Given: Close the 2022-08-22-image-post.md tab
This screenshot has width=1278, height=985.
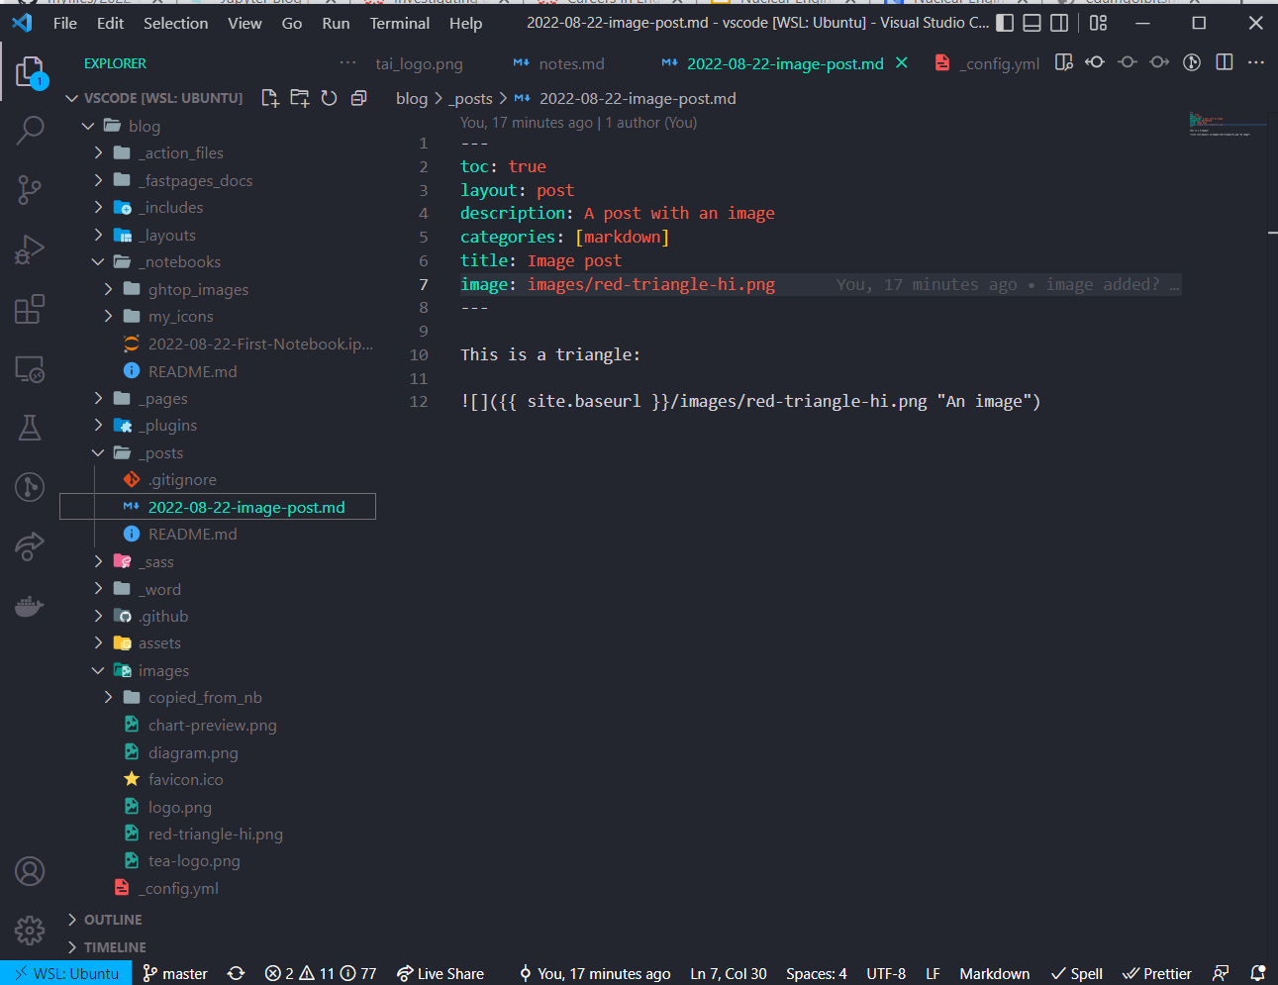Looking at the screenshot, I should (902, 62).
